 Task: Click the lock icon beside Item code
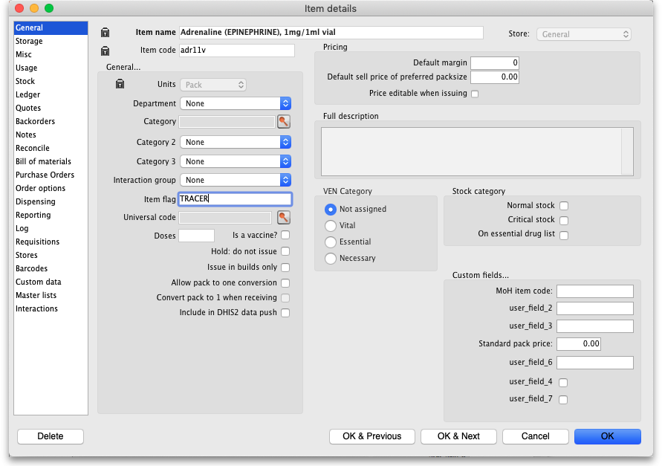(105, 51)
